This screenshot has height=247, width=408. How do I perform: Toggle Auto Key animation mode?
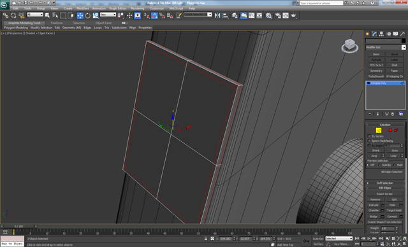pos(318,239)
